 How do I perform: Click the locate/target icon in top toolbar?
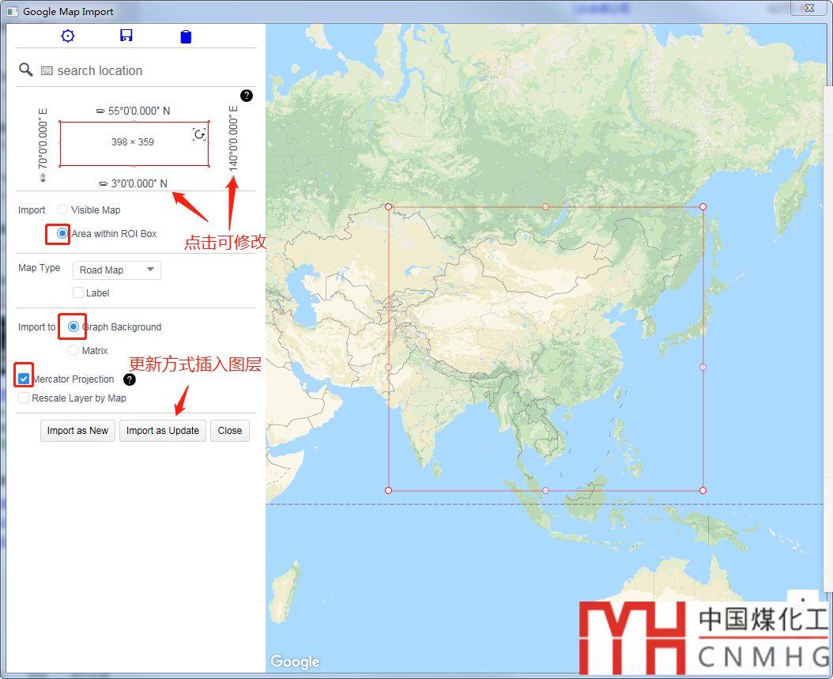(x=68, y=36)
